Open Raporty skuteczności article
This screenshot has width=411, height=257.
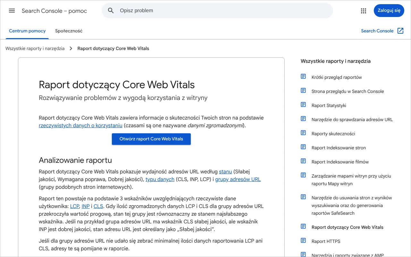tap(333, 134)
